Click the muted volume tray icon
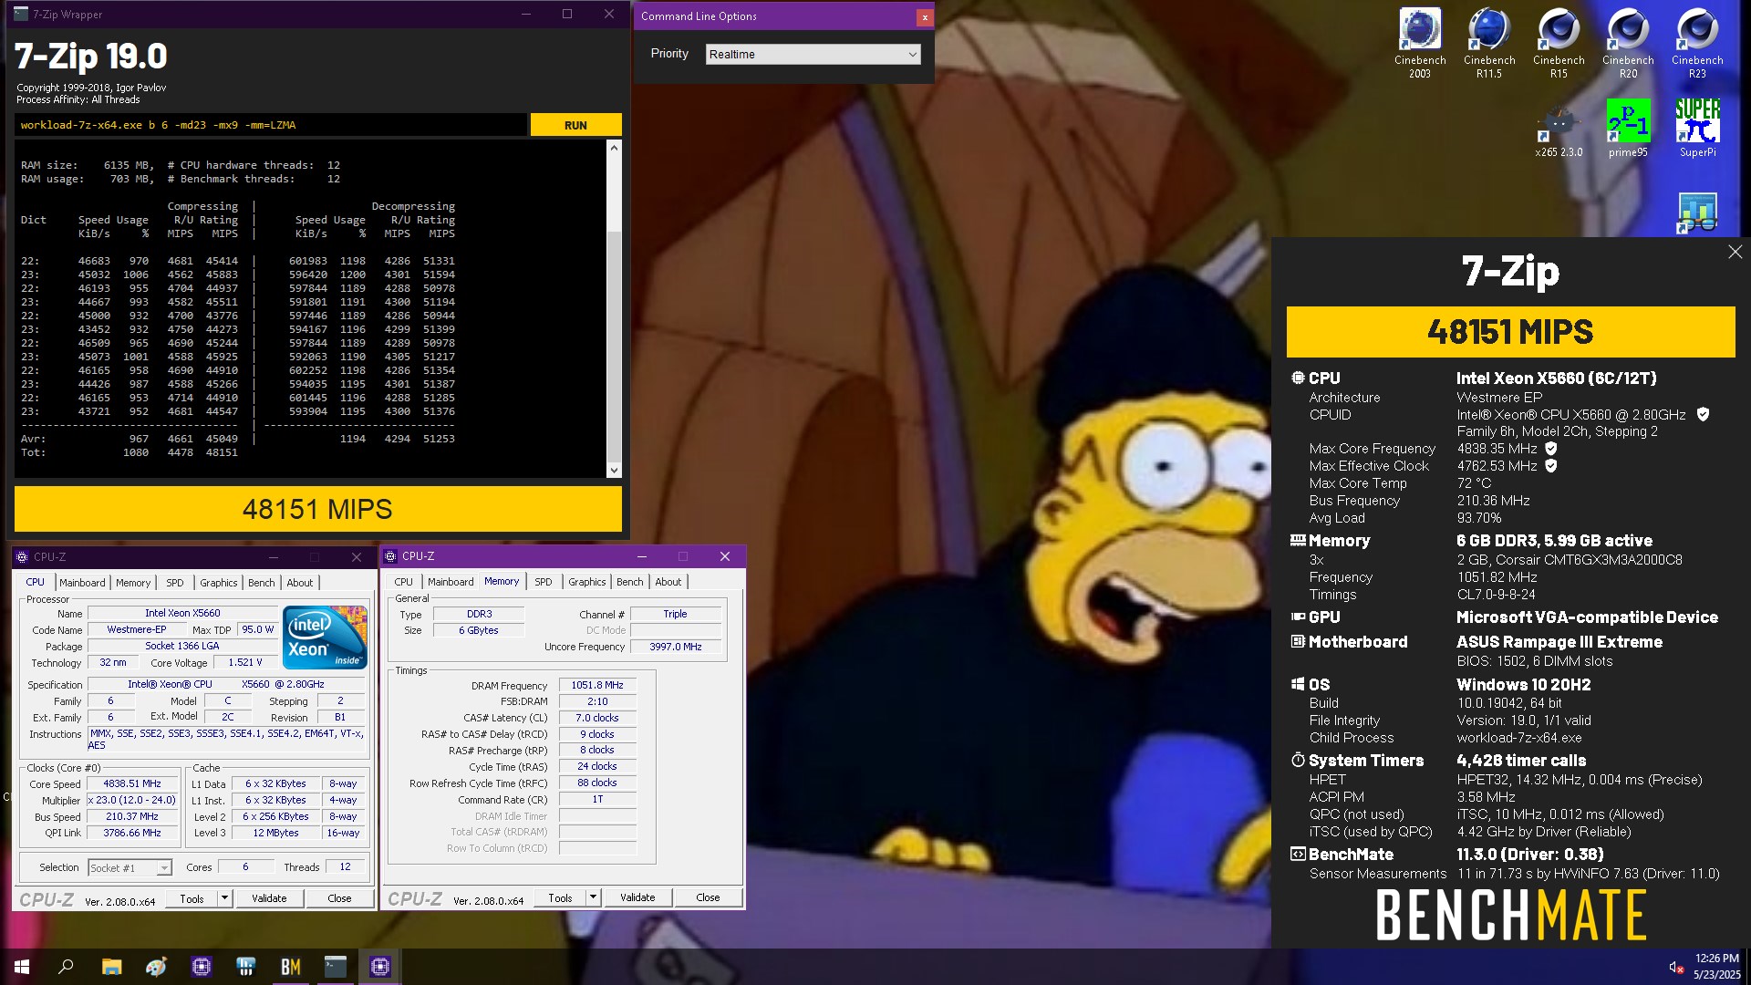The height and width of the screenshot is (985, 1751). point(1676,968)
